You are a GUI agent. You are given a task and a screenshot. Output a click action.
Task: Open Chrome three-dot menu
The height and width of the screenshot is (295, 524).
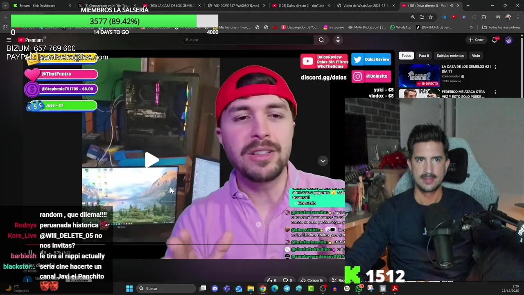click(517, 17)
